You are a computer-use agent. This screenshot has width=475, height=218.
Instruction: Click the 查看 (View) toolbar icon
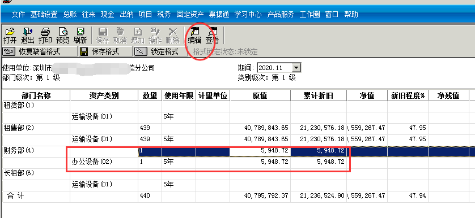(x=212, y=36)
